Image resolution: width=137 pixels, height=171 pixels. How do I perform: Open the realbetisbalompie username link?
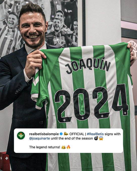(x=44, y=134)
